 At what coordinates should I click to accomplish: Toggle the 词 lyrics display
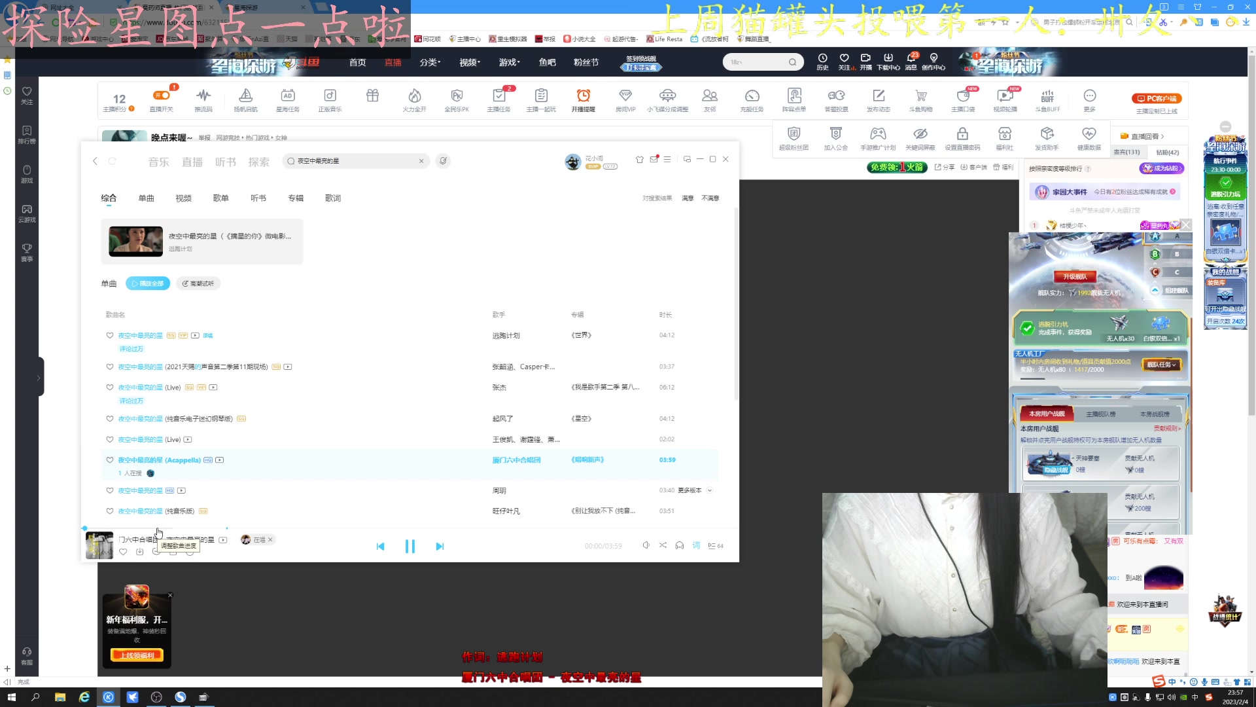(696, 545)
